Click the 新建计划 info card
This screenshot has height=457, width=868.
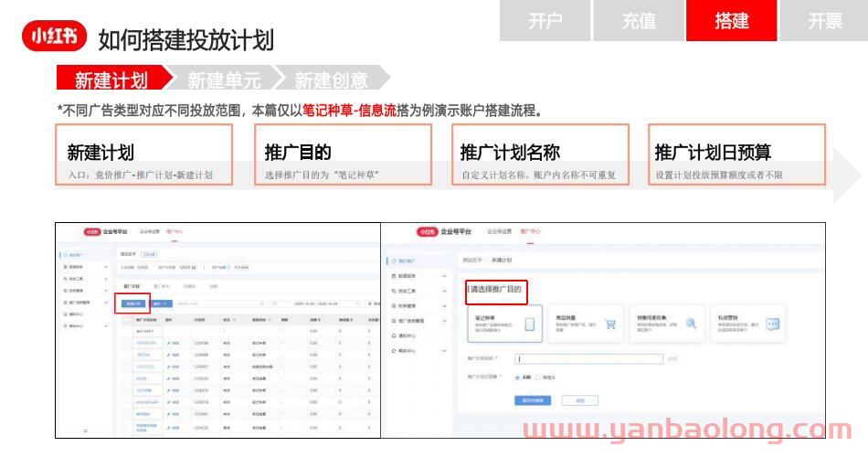[x=143, y=154]
